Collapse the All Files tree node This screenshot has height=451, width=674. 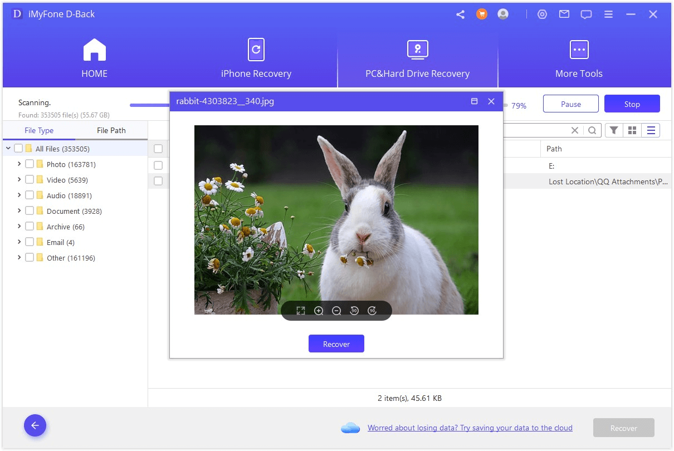pos(8,149)
